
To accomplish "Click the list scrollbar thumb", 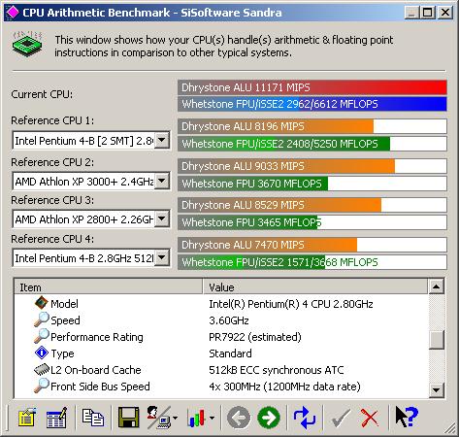I will pyautogui.click(x=437, y=340).
